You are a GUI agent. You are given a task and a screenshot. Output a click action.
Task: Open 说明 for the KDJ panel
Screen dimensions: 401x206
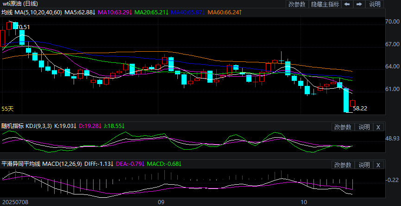click(364, 127)
